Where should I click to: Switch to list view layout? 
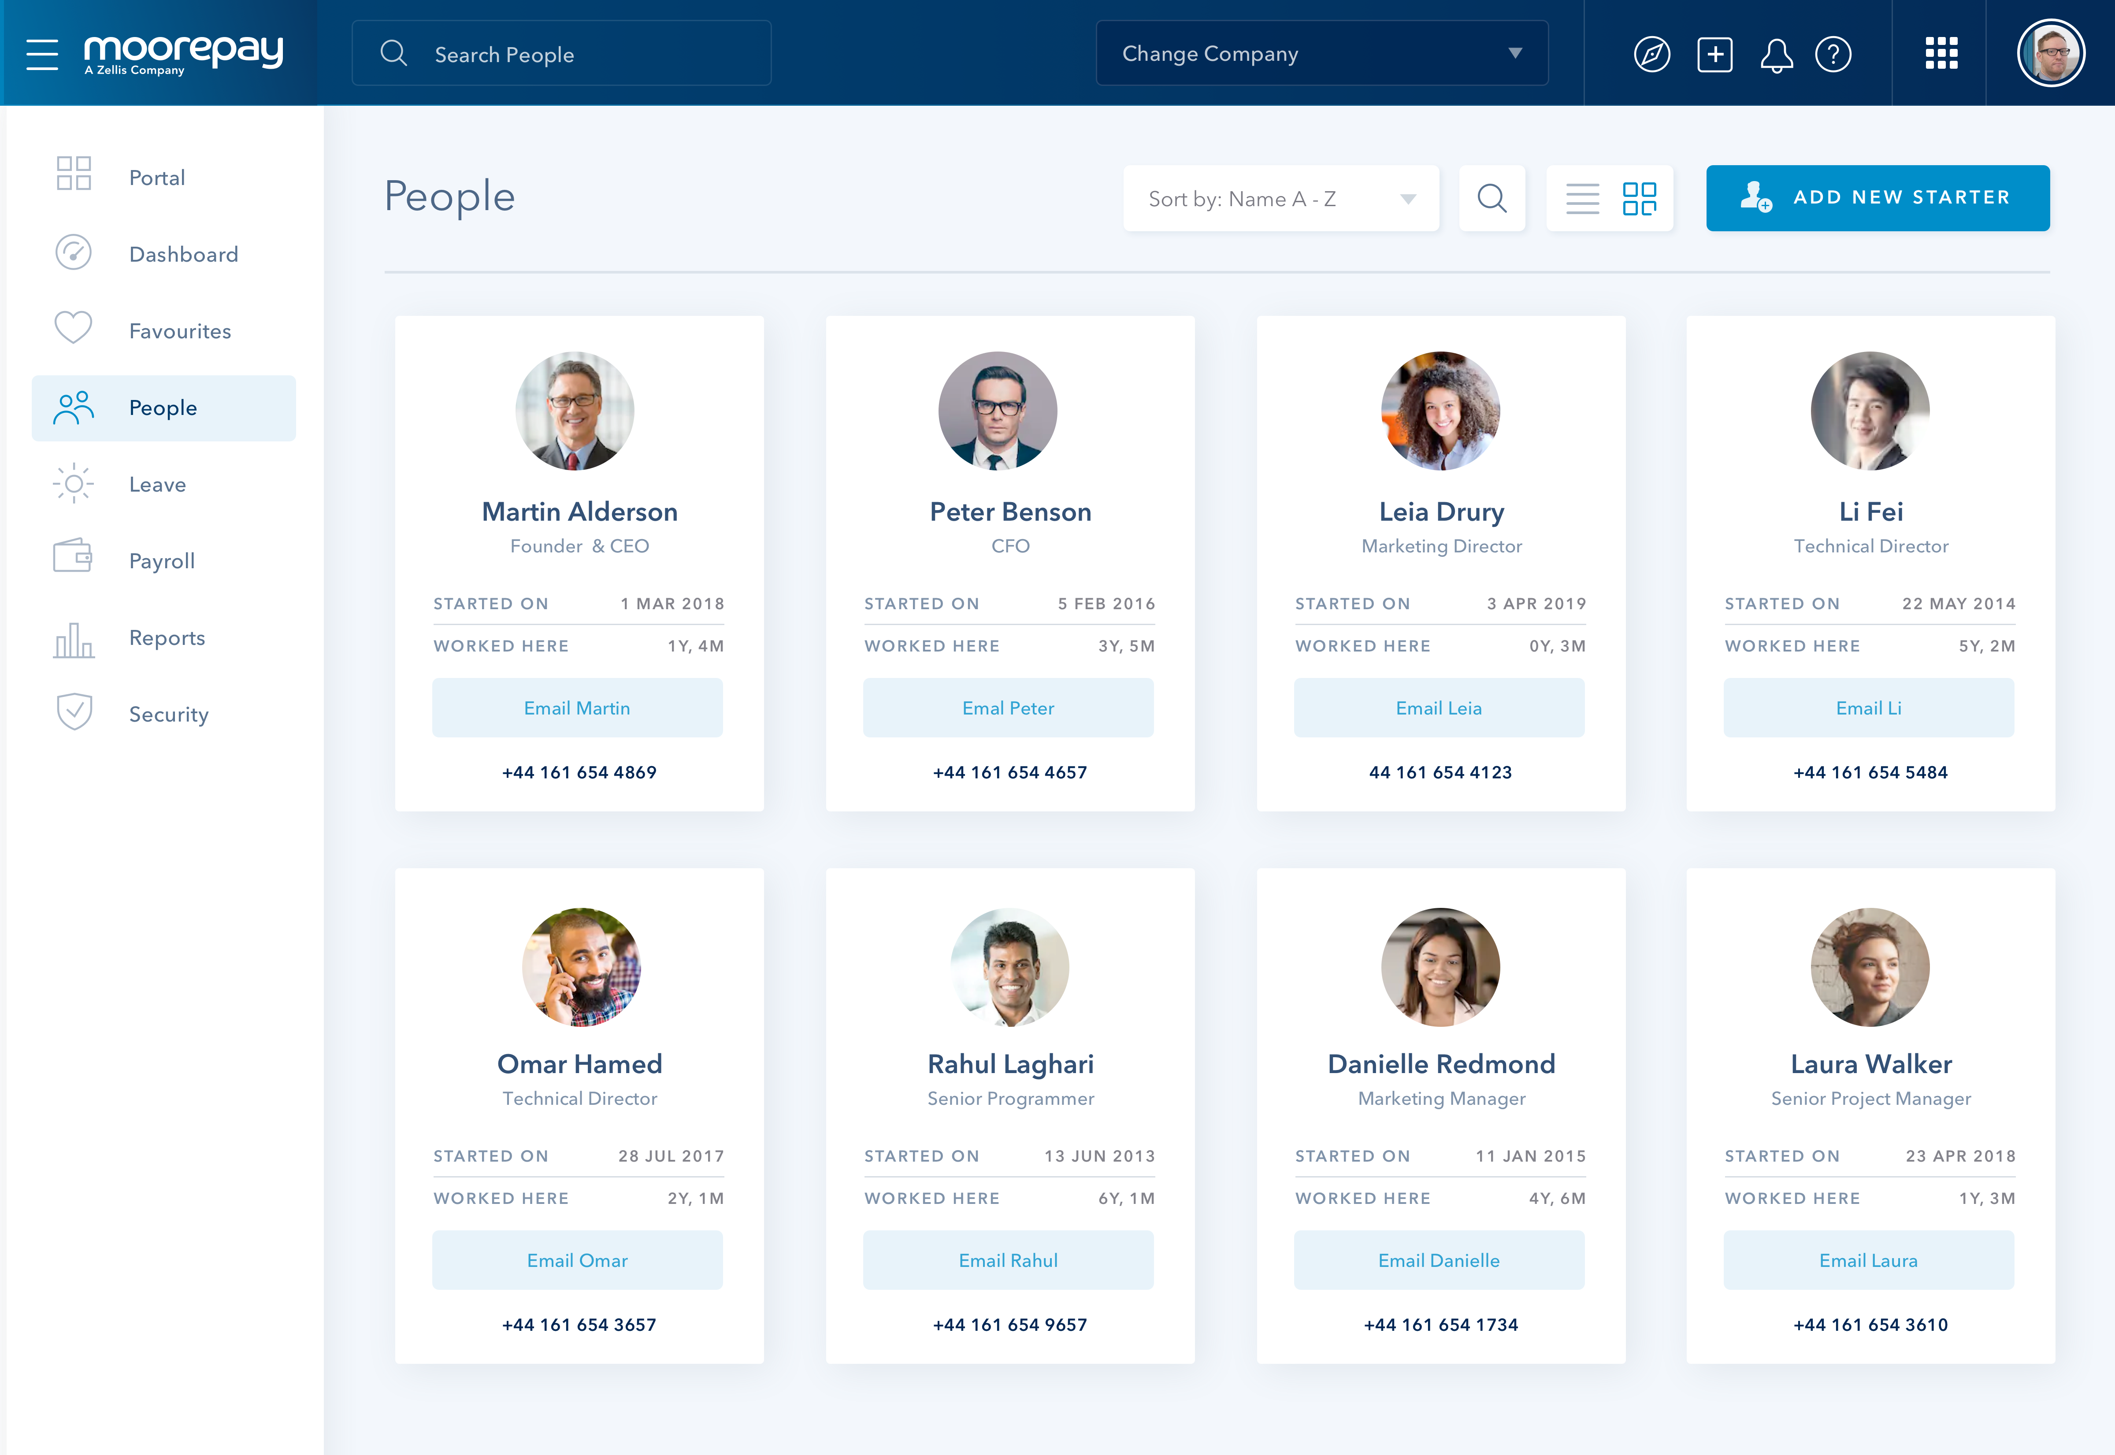1583,198
